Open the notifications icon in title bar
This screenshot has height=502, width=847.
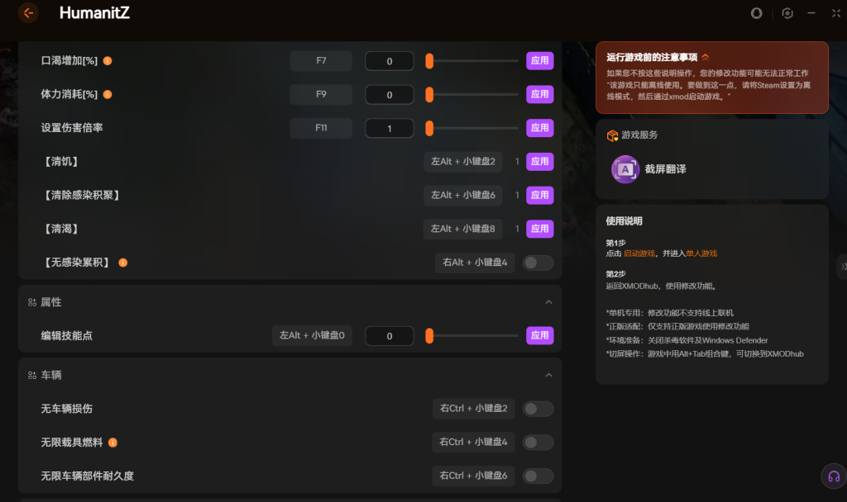coord(756,13)
